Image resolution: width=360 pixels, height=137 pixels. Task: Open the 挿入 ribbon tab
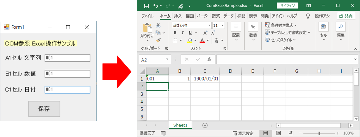(178, 16)
